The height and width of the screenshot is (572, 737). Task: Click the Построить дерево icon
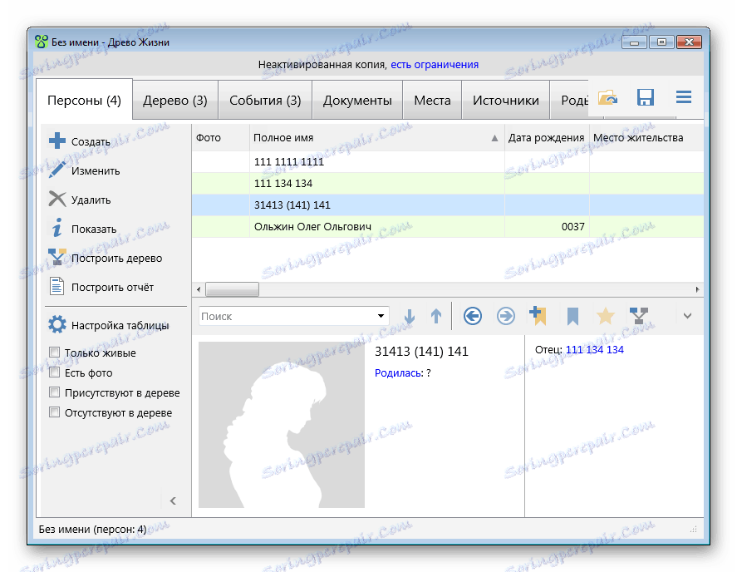click(57, 257)
